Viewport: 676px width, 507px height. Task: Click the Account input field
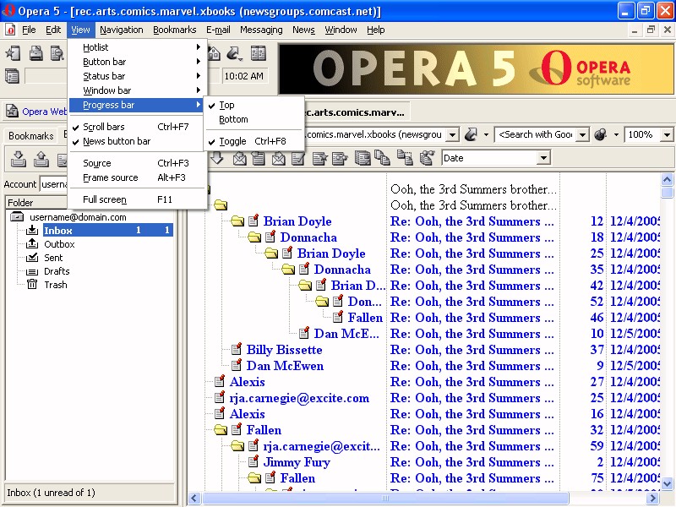pos(53,184)
